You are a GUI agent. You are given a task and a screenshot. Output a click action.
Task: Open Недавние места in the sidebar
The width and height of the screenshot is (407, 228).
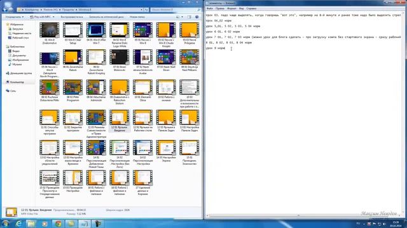(x=22, y=34)
